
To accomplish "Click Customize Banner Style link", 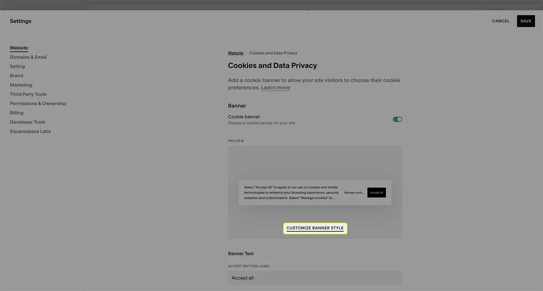I will point(315,228).
